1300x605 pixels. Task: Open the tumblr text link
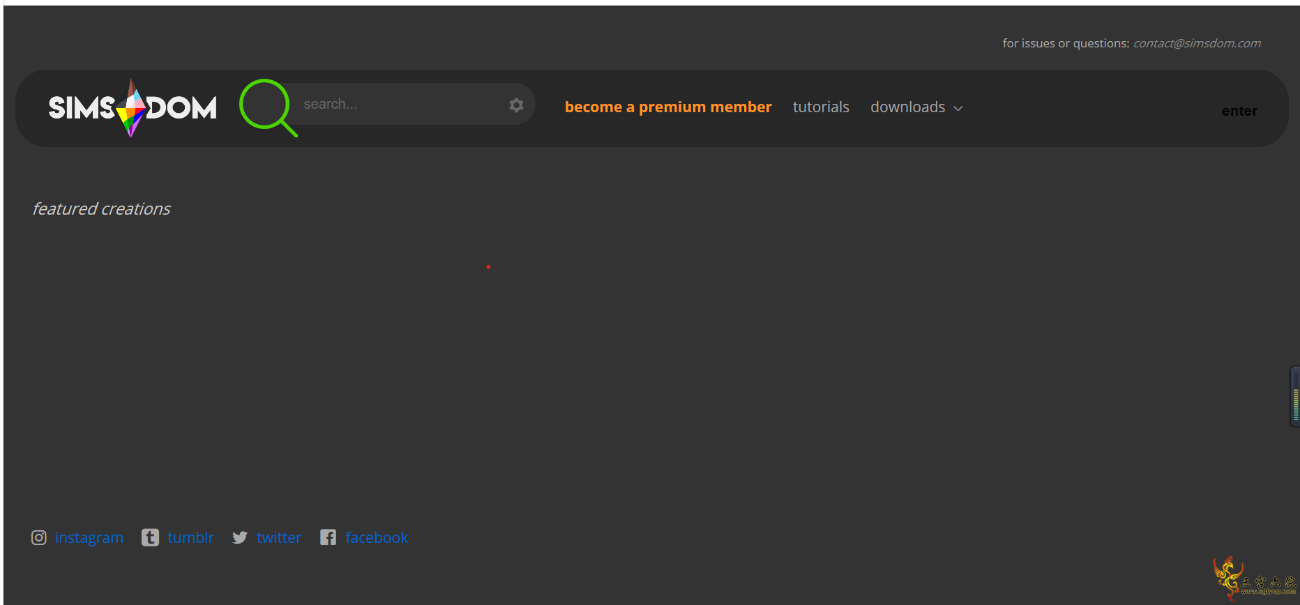(x=190, y=537)
